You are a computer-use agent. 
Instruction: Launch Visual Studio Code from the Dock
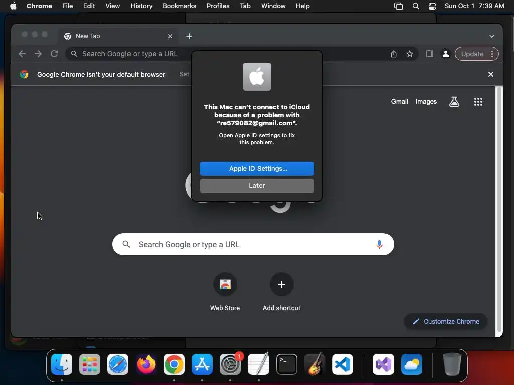[342, 364]
